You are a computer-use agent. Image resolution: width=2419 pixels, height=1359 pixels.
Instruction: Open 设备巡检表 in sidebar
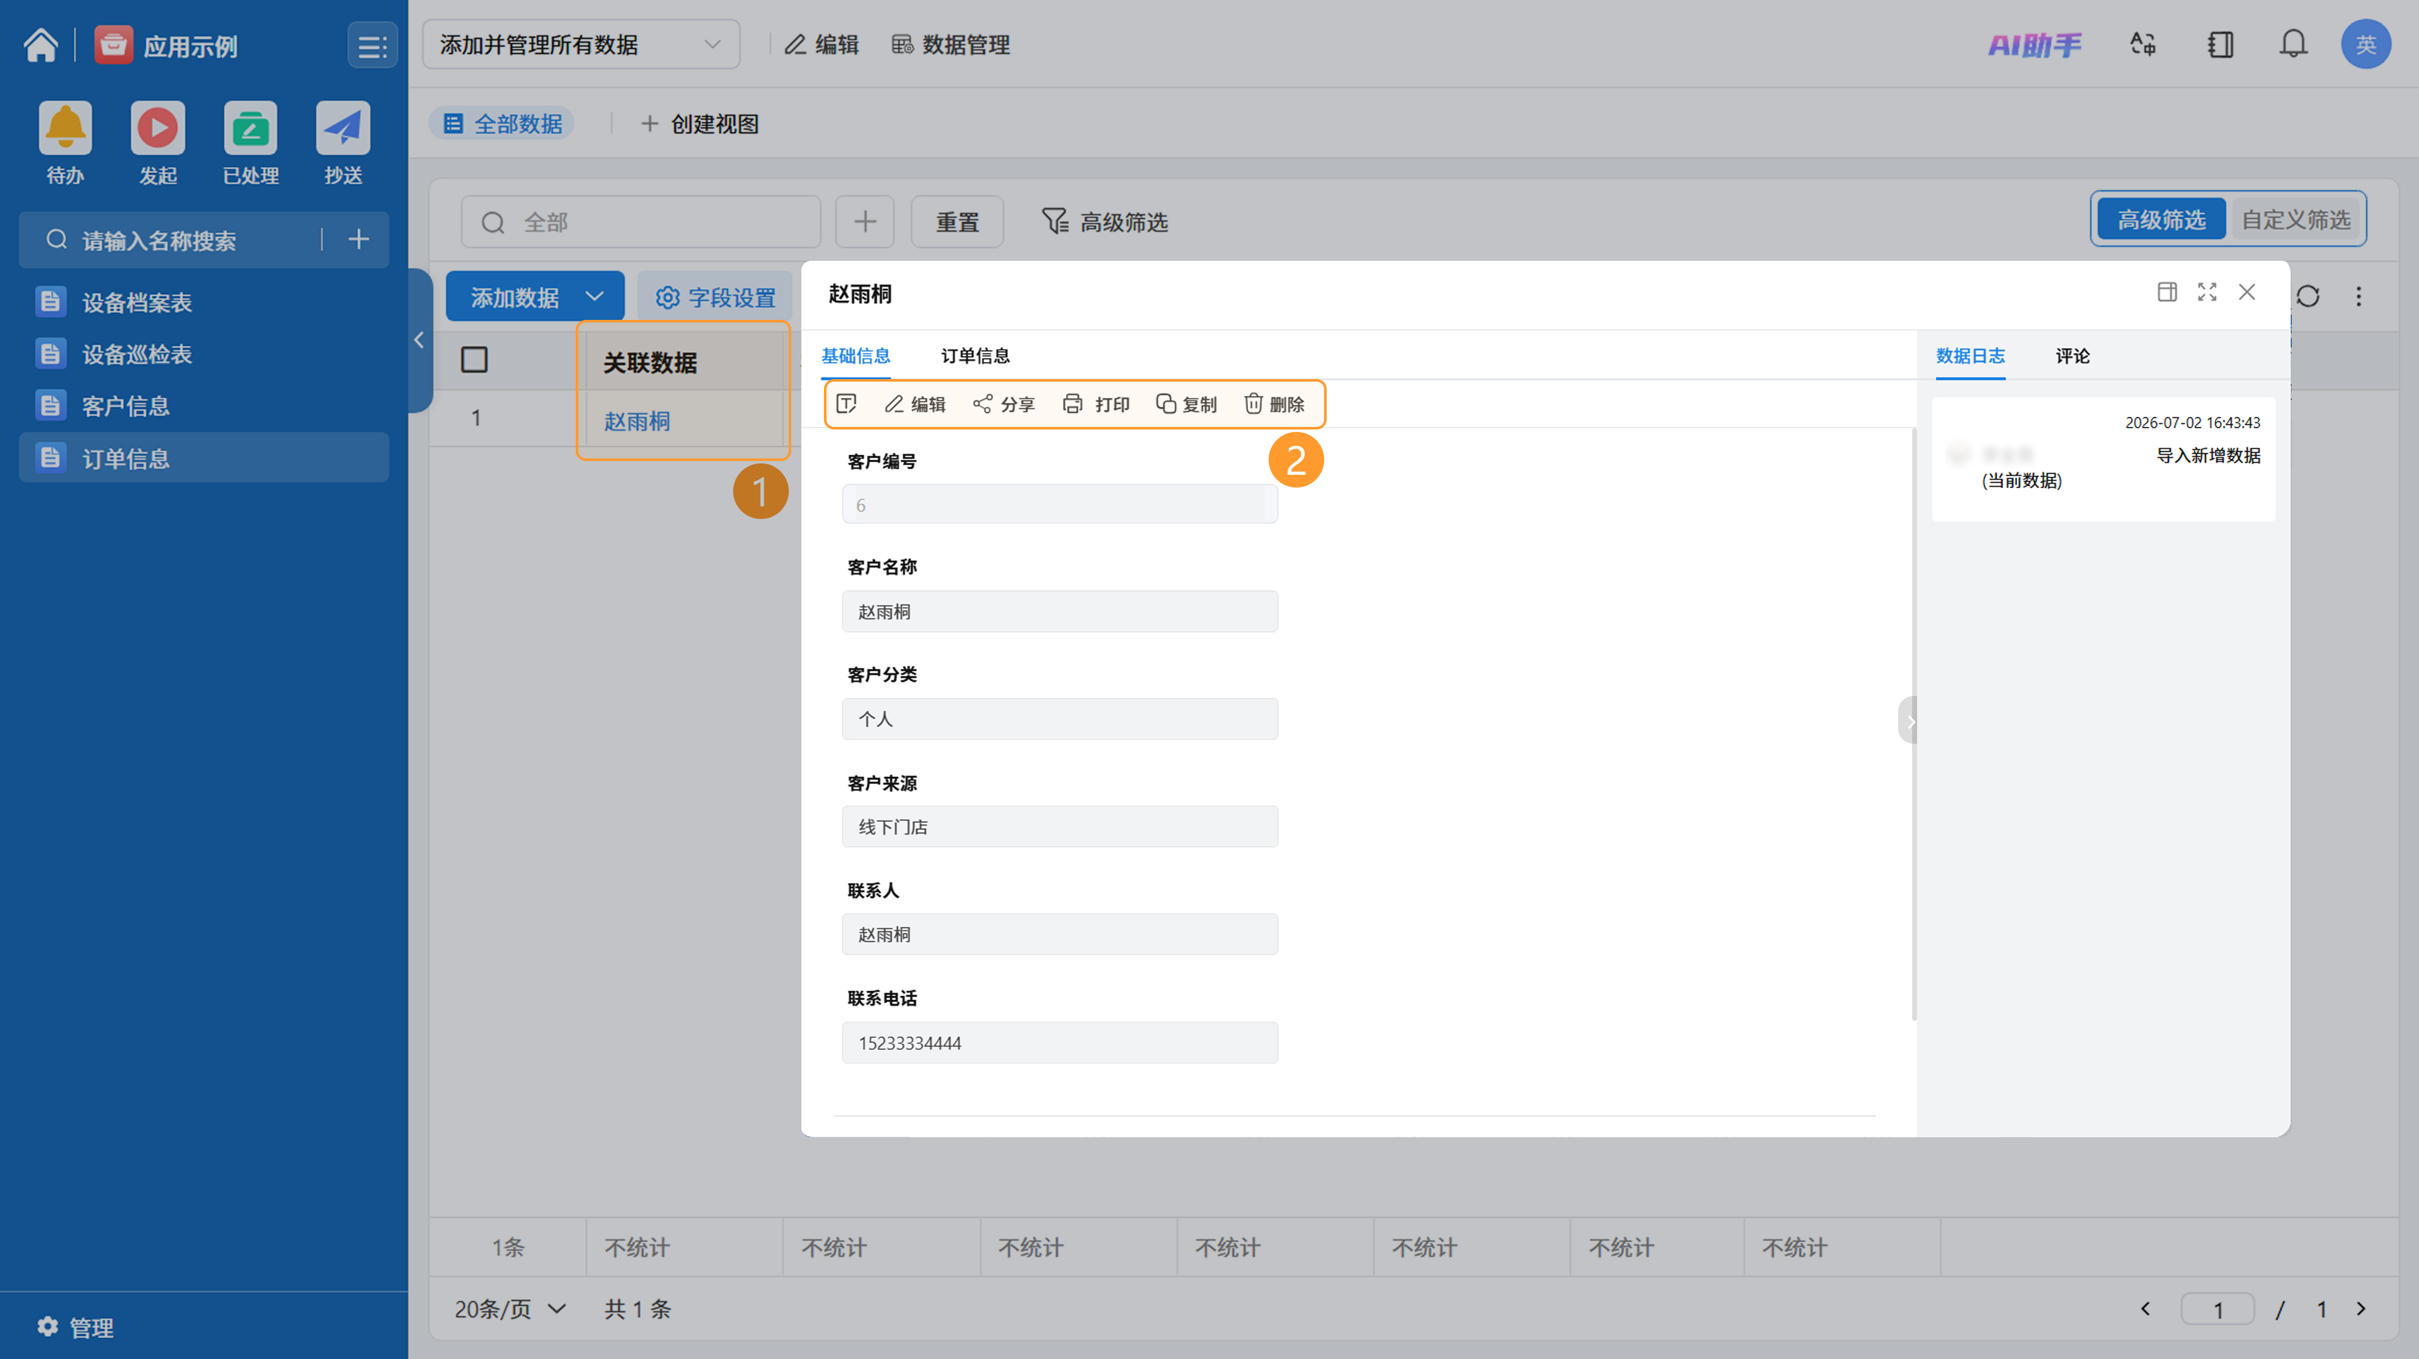pyautogui.click(x=203, y=354)
